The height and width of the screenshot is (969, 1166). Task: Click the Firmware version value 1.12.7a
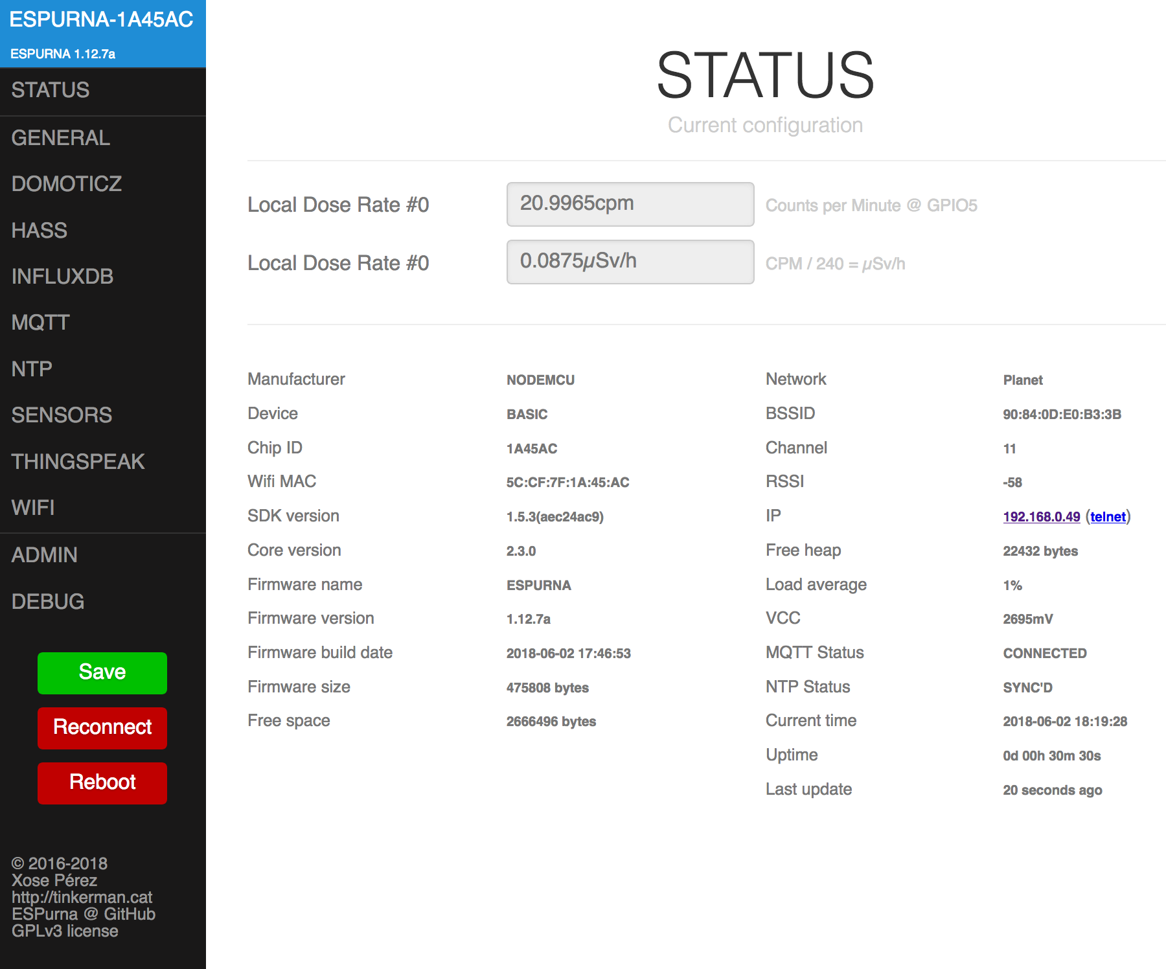click(x=529, y=619)
